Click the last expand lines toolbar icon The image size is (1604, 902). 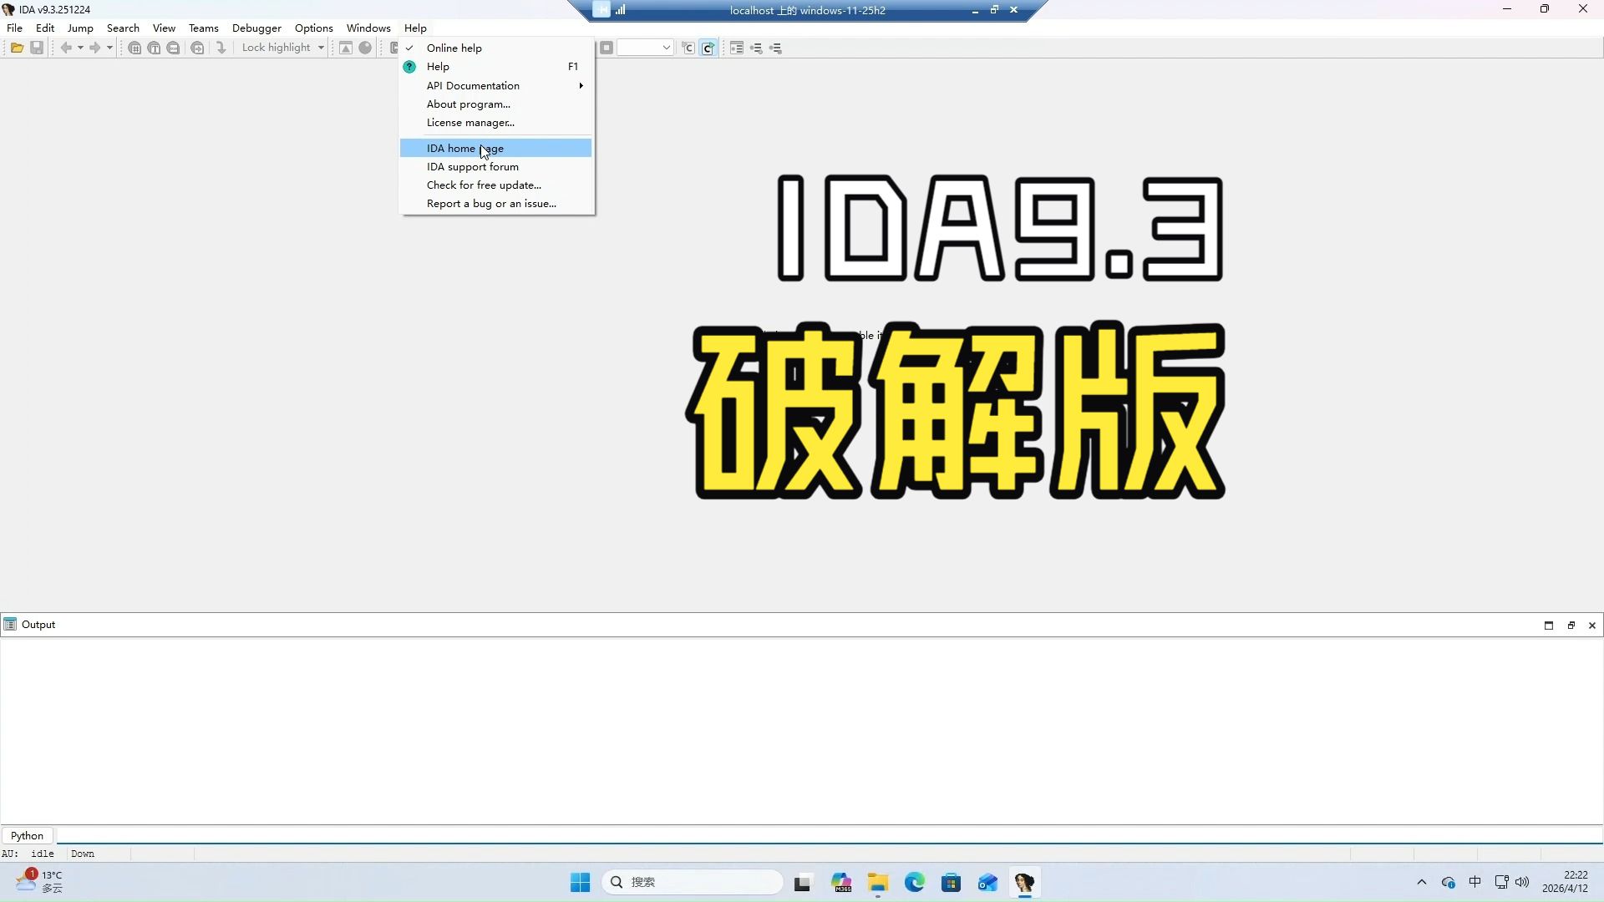(775, 48)
